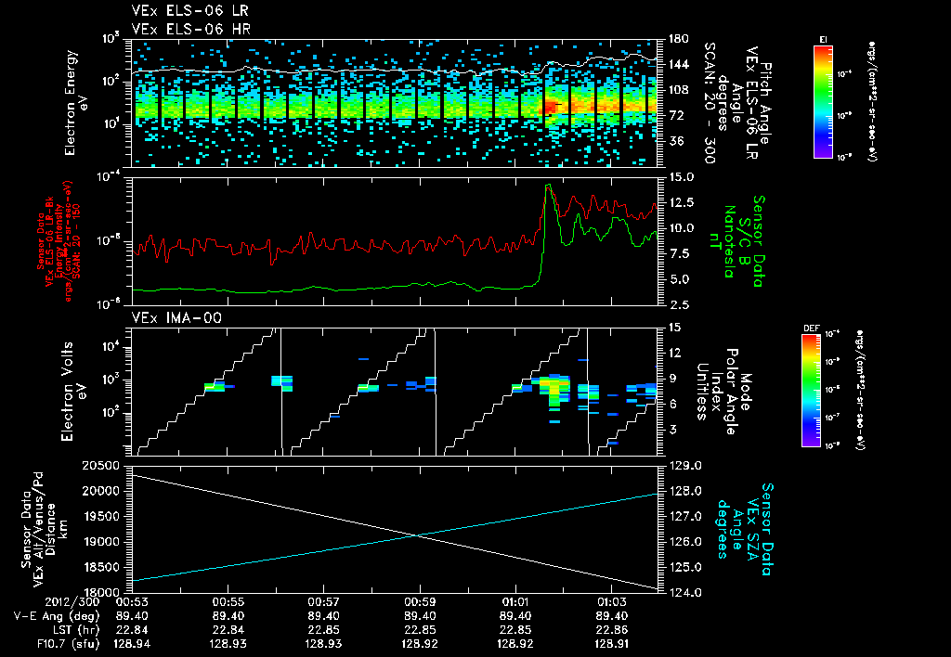The width and height of the screenshot is (951, 657).
Task: Click the red hot spot in the ELS spectrogram
Action: 550,107
